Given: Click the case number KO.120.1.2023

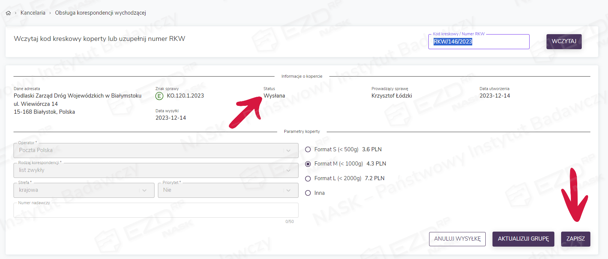Looking at the screenshot, I should [x=185, y=96].
